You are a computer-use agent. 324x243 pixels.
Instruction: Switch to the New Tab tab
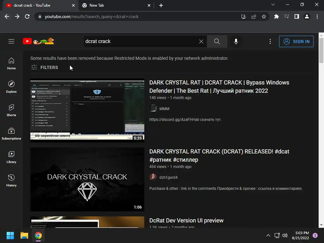point(116,5)
